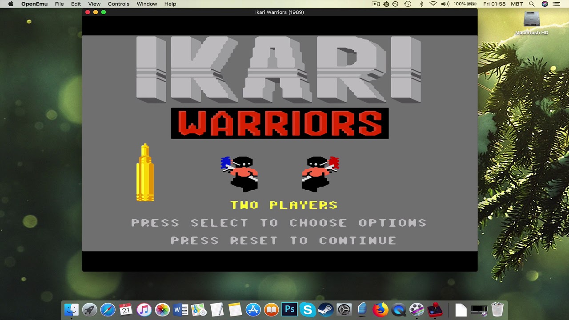Open the View menu
Screen dimensions: 569x320
pos(94,4)
